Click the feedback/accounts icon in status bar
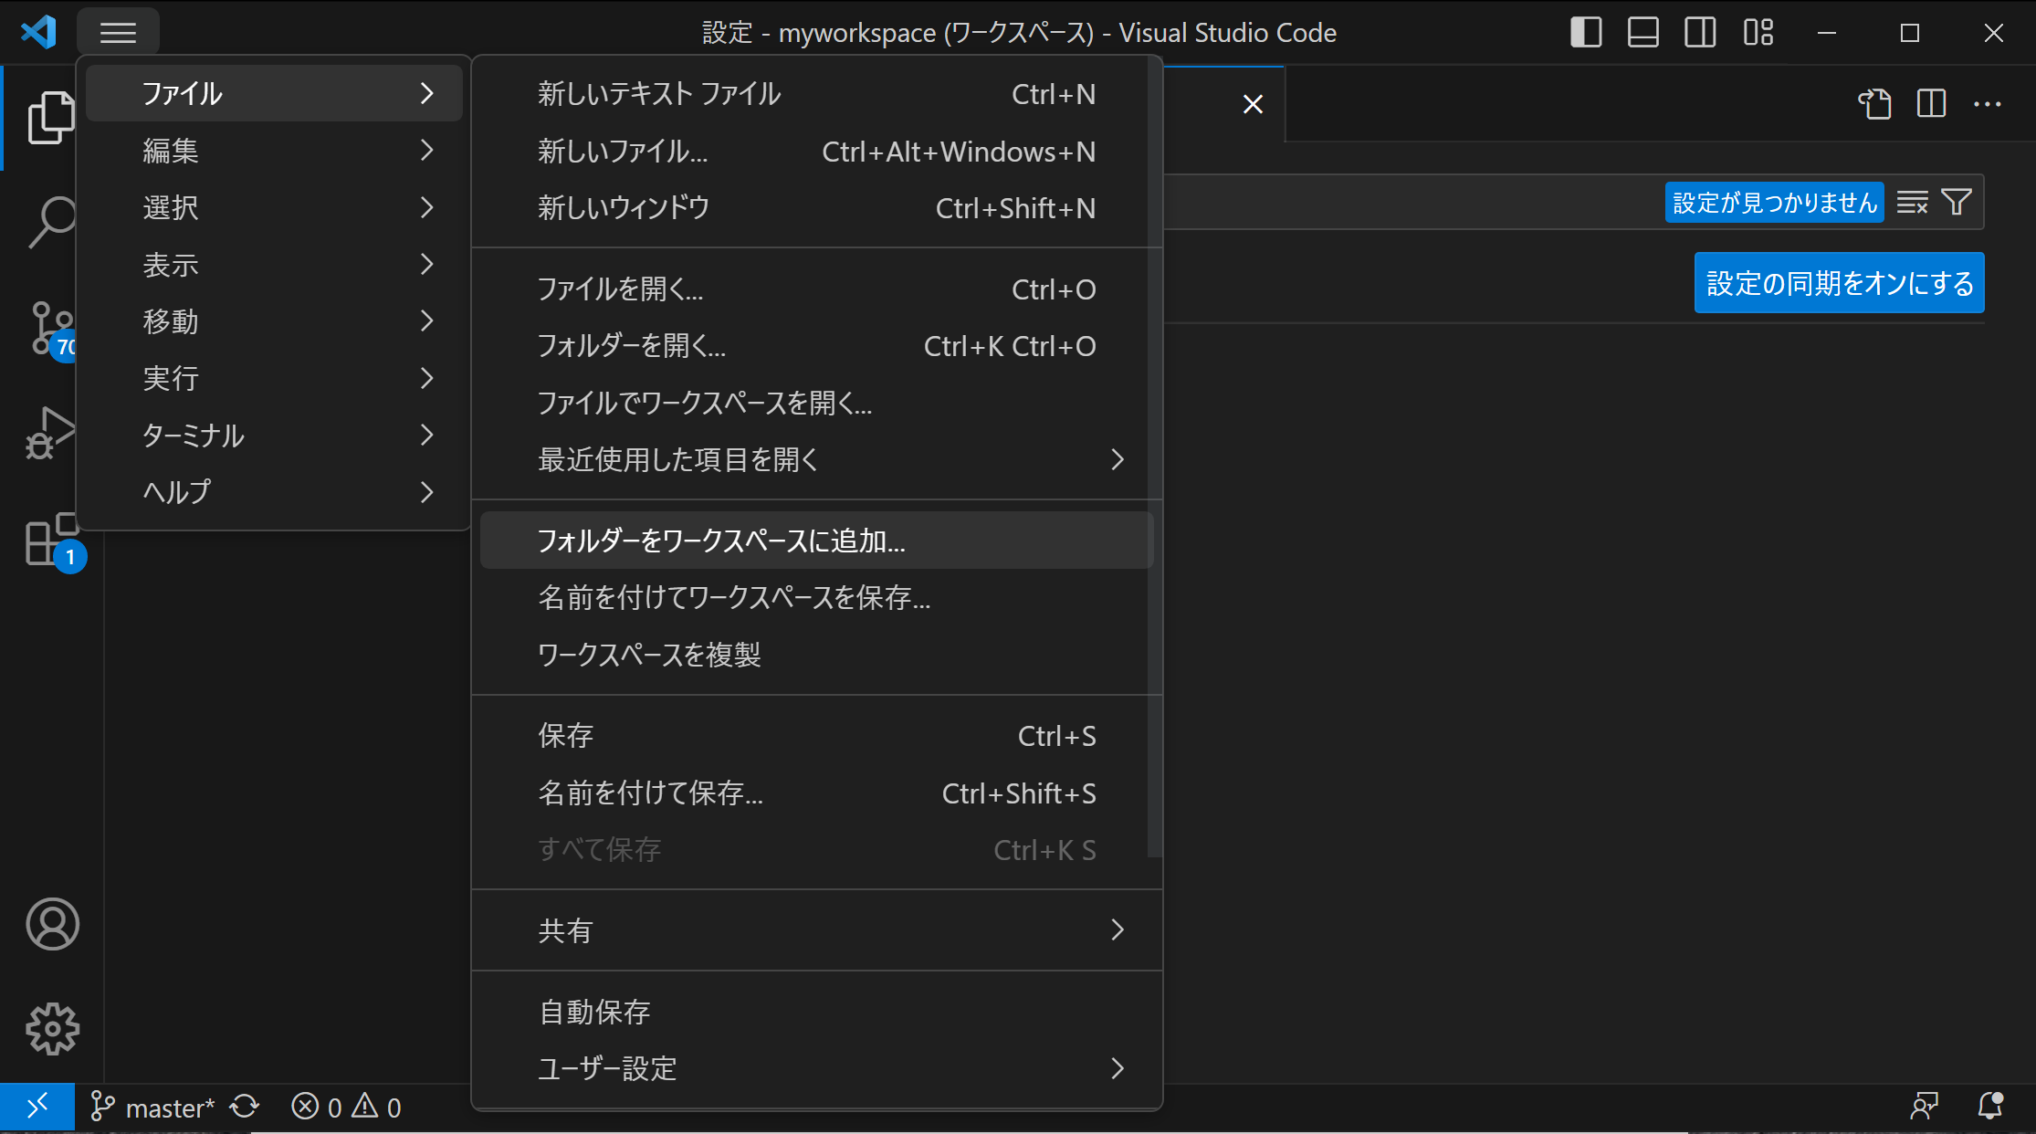The height and width of the screenshot is (1134, 2036). (x=1925, y=1107)
